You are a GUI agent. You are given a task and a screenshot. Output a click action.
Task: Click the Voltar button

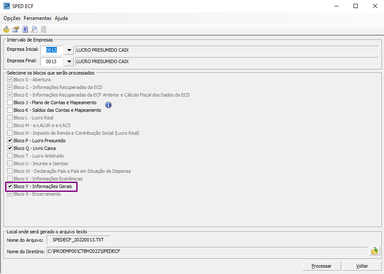pyautogui.click(x=362, y=266)
